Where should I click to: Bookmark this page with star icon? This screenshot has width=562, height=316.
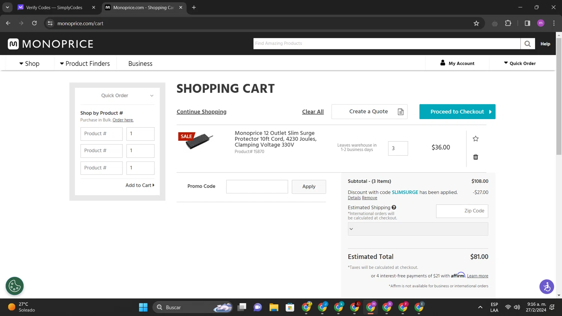[x=476, y=23]
